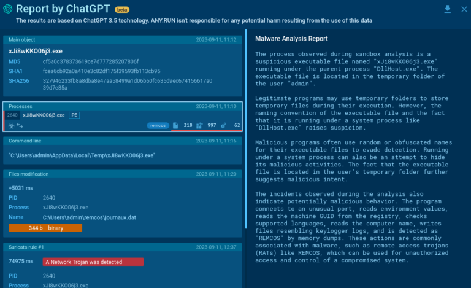Click the beta badge
The width and height of the screenshot is (471, 288).
122,10
